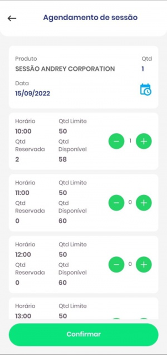Select the 13:00 schedule time
The width and height of the screenshot is (167, 355).
click(23, 316)
